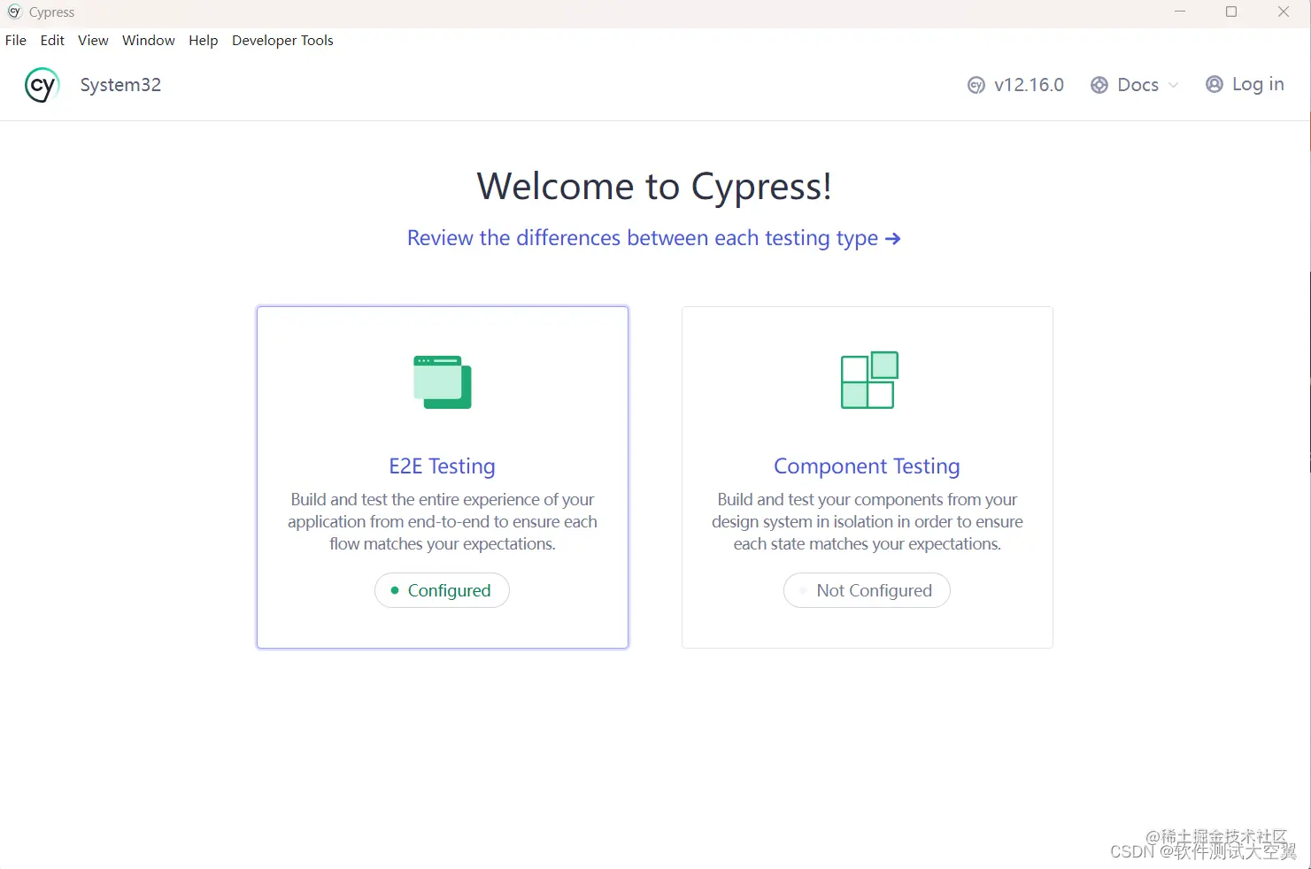This screenshot has width=1311, height=869.
Task: Open the File menu
Action: tap(16, 40)
